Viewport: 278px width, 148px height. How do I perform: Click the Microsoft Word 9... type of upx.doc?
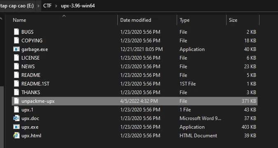coord(200,118)
